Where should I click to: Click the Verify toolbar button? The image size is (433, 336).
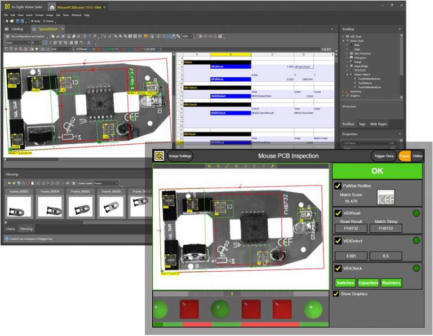pos(36,21)
